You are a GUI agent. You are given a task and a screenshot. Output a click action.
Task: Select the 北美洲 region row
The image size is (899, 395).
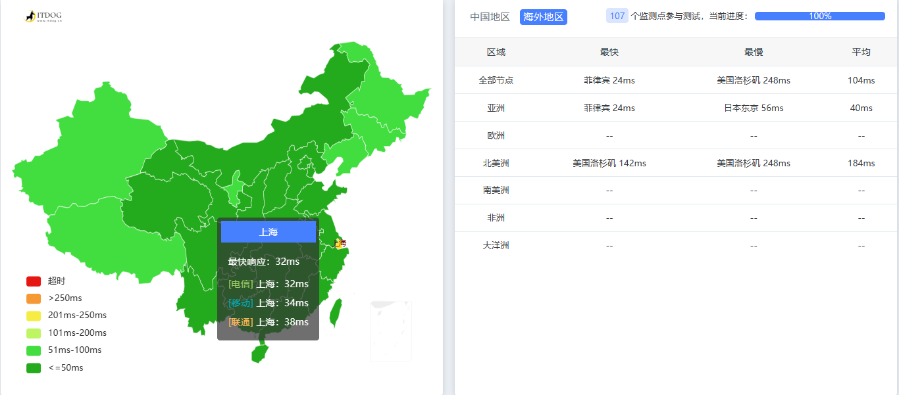click(x=496, y=163)
